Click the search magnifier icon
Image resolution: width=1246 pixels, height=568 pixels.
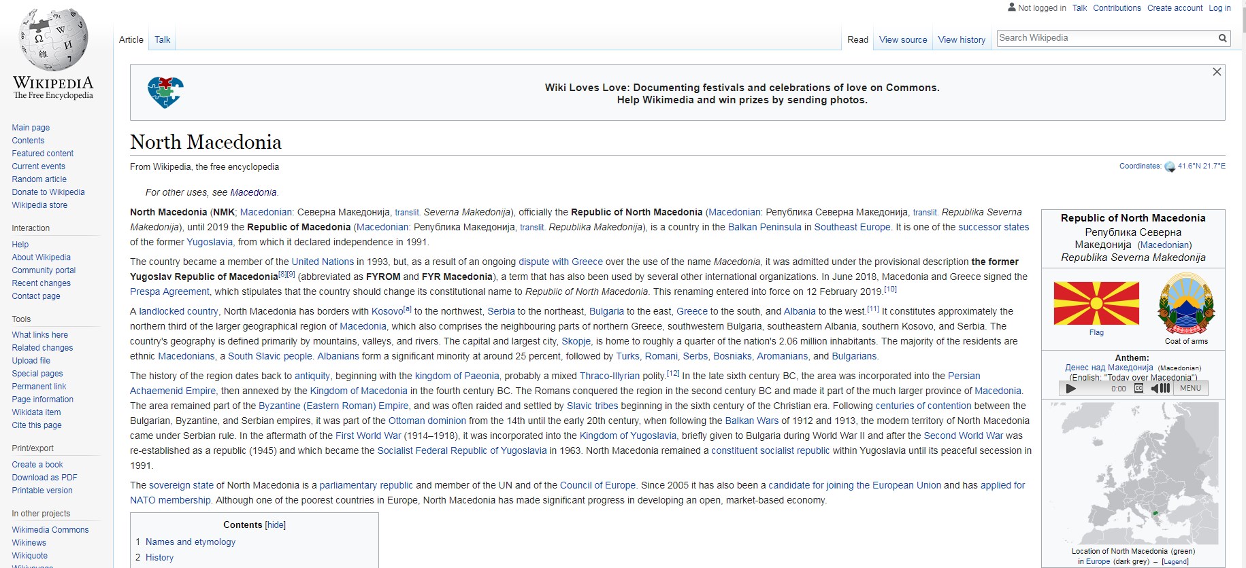pyautogui.click(x=1222, y=39)
